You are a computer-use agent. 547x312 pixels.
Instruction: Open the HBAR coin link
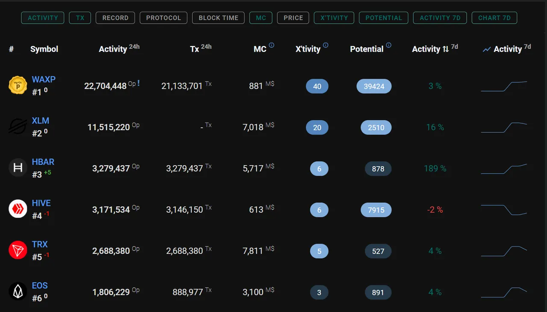click(x=43, y=162)
